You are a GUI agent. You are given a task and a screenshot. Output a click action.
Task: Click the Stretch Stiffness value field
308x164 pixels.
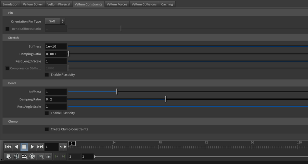coord(56,46)
